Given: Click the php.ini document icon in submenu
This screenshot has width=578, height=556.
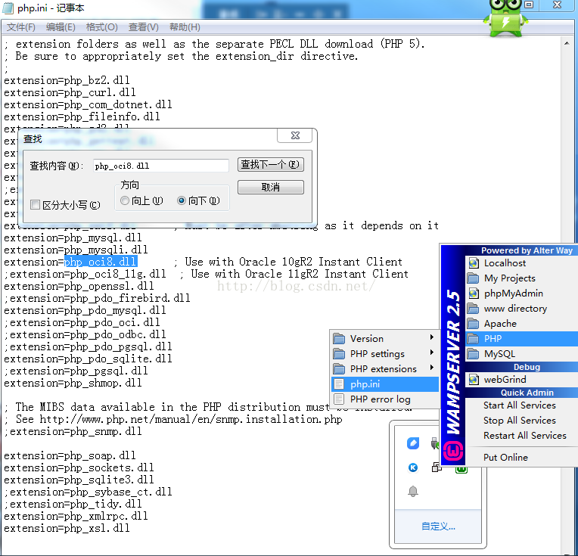Looking at the screenshot, I should coord(339,384).
